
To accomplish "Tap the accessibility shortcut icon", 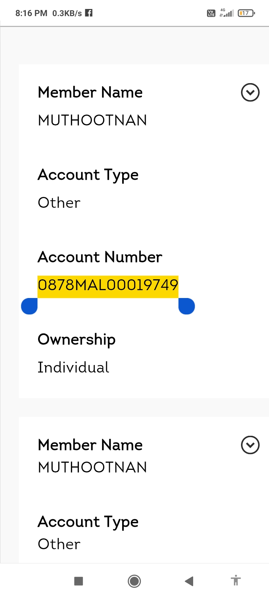I will pyautogui.click(x=235, y=581).
